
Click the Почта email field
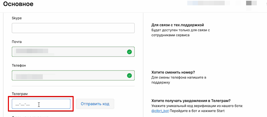coord(73,52)
